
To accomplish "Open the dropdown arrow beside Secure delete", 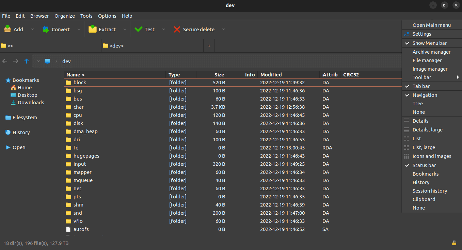I will click(x=224, y=30).
